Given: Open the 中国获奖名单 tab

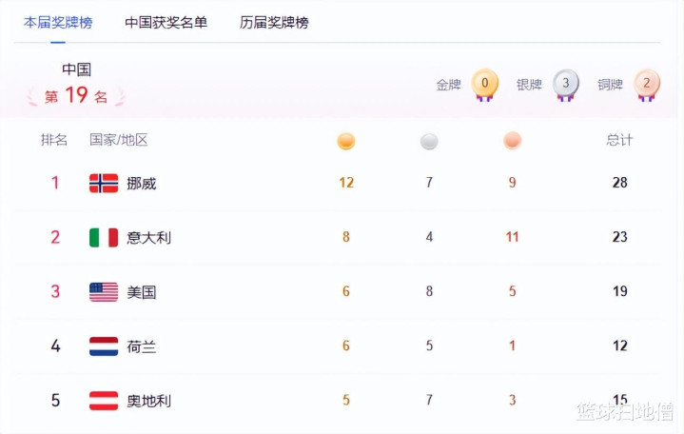Looking at the screenshot, I should (166, 22).
